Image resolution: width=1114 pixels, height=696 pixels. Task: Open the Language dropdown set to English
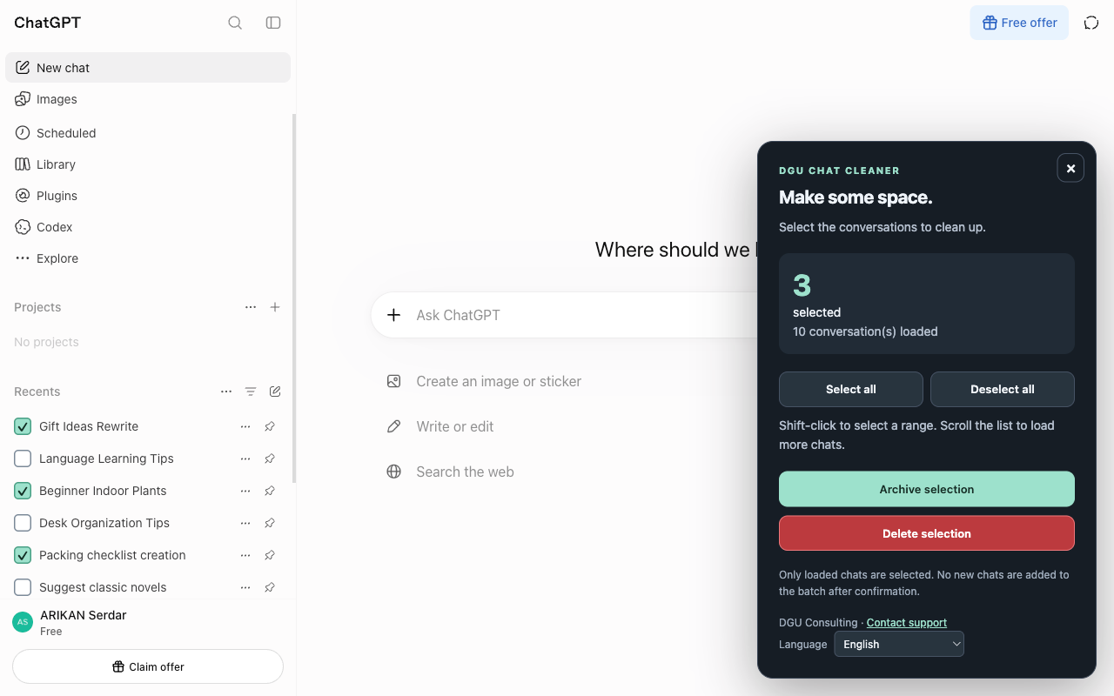pos(899,644)
